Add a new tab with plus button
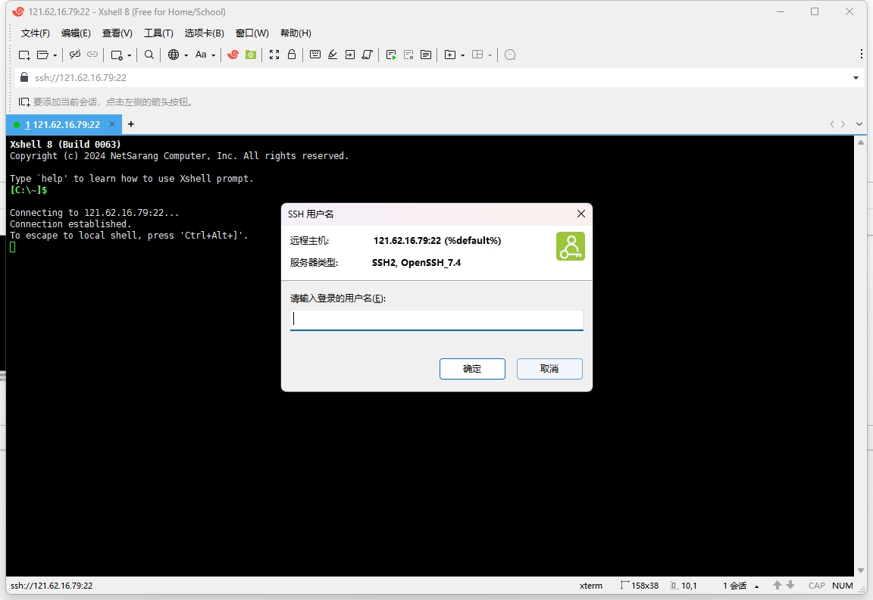The width and height of the screenshot is (873, 600). [131, 124]
